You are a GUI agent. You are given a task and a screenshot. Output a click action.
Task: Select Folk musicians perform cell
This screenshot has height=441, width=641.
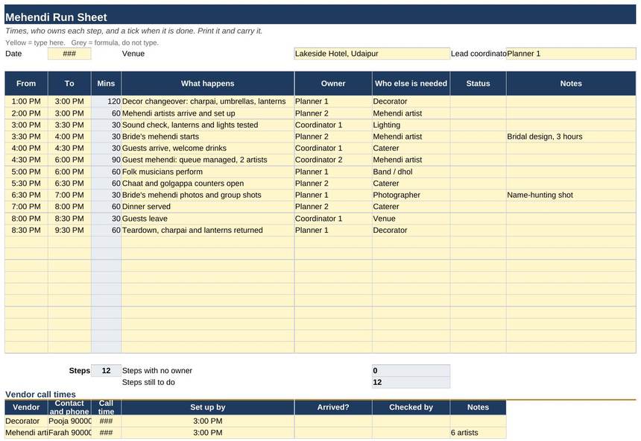208,172
